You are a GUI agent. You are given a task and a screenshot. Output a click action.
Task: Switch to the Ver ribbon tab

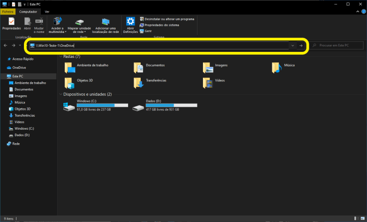47,11
